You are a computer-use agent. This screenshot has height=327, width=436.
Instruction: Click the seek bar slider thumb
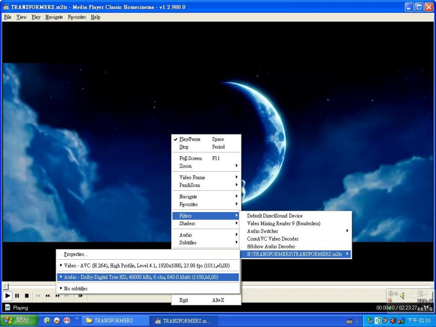coord(5,287)
